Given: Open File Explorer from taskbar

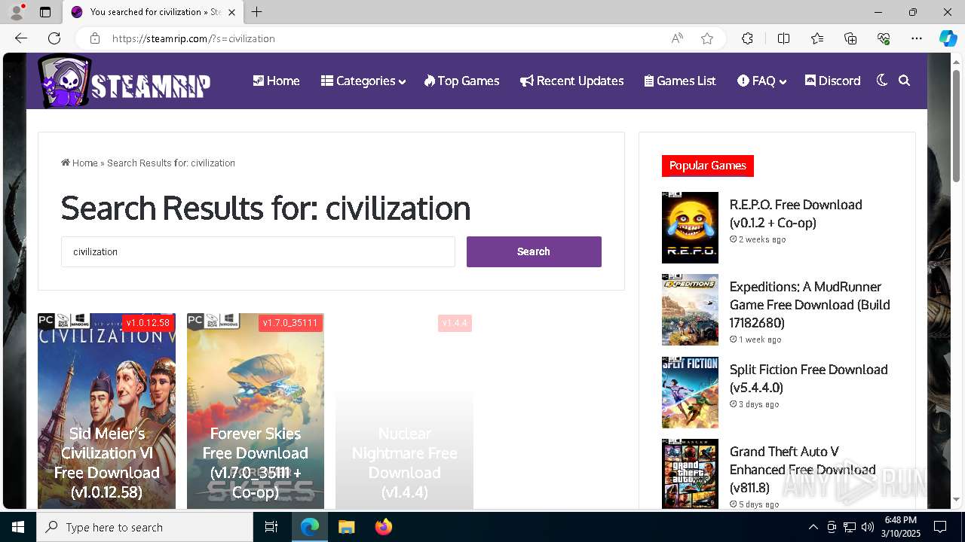Looking at the screenshot, I should pyautogui.click(x=346, y=527).
